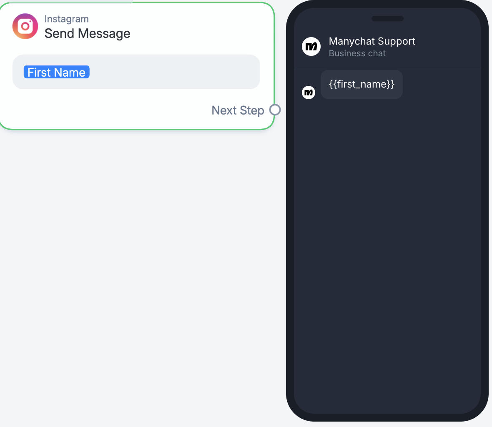
Task: Click the faint tab above the node card
Action: click(x=71, y=2)
